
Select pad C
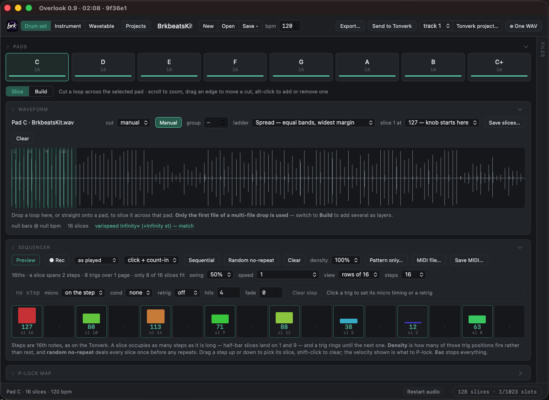pos(37,67)
